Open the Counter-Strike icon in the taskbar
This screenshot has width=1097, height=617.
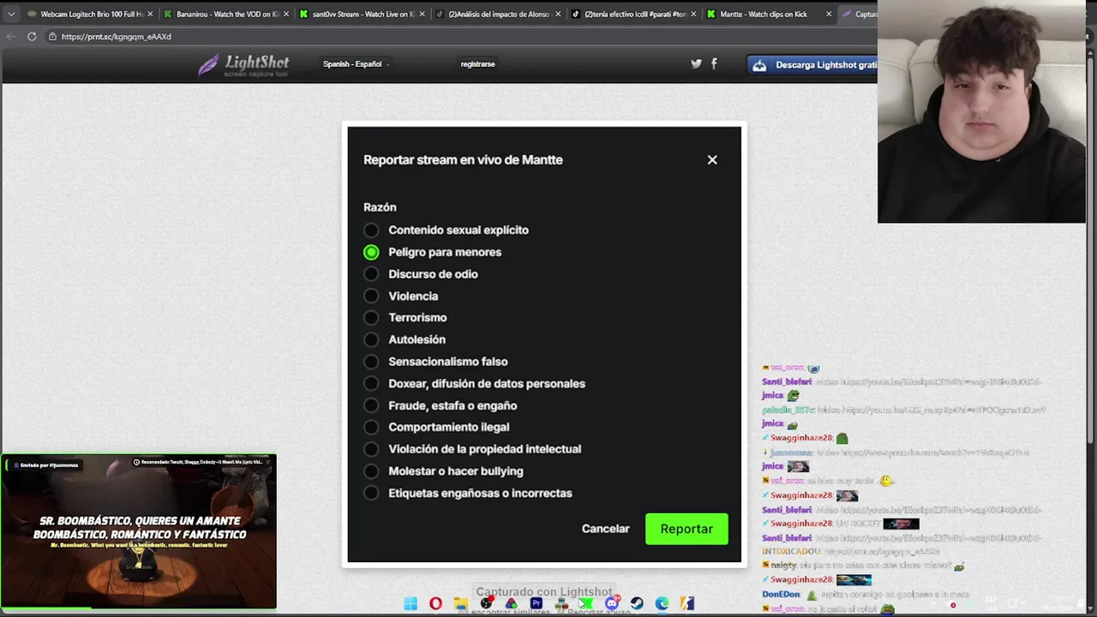tap(686, 604)
